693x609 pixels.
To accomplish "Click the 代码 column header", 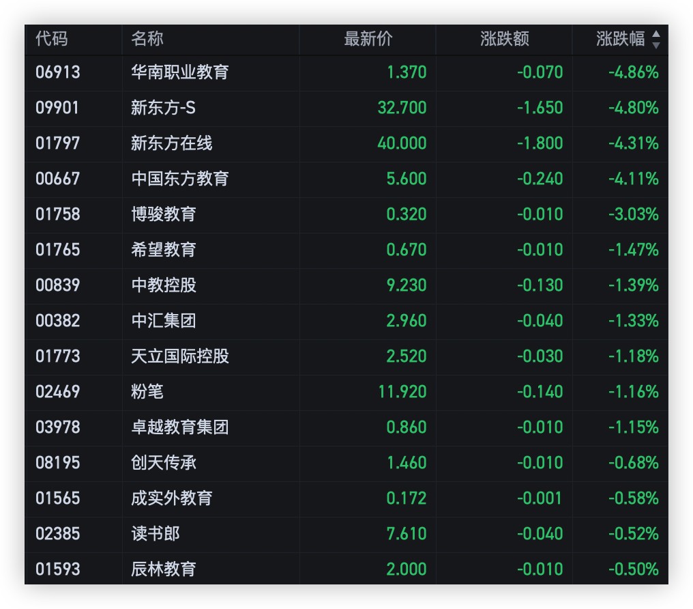I will click(52, 39).
